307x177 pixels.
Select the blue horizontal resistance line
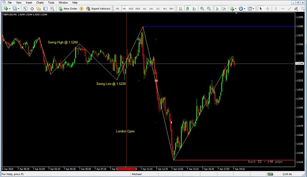pos(219,26)
